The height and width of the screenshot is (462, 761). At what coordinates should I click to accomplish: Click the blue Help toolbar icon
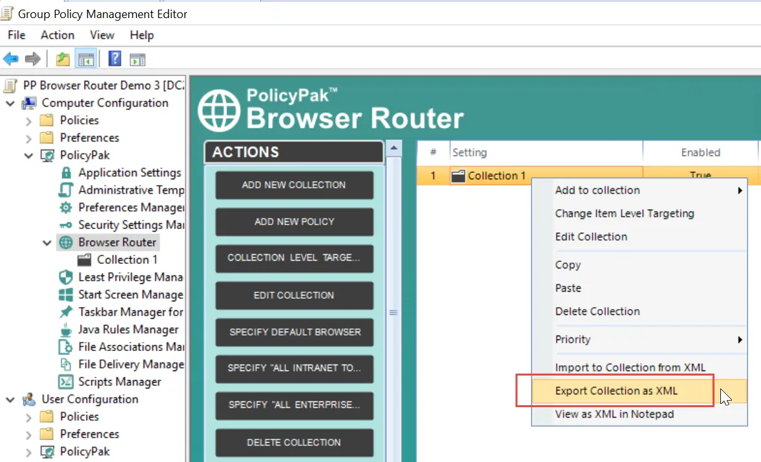tap(114, 59)
